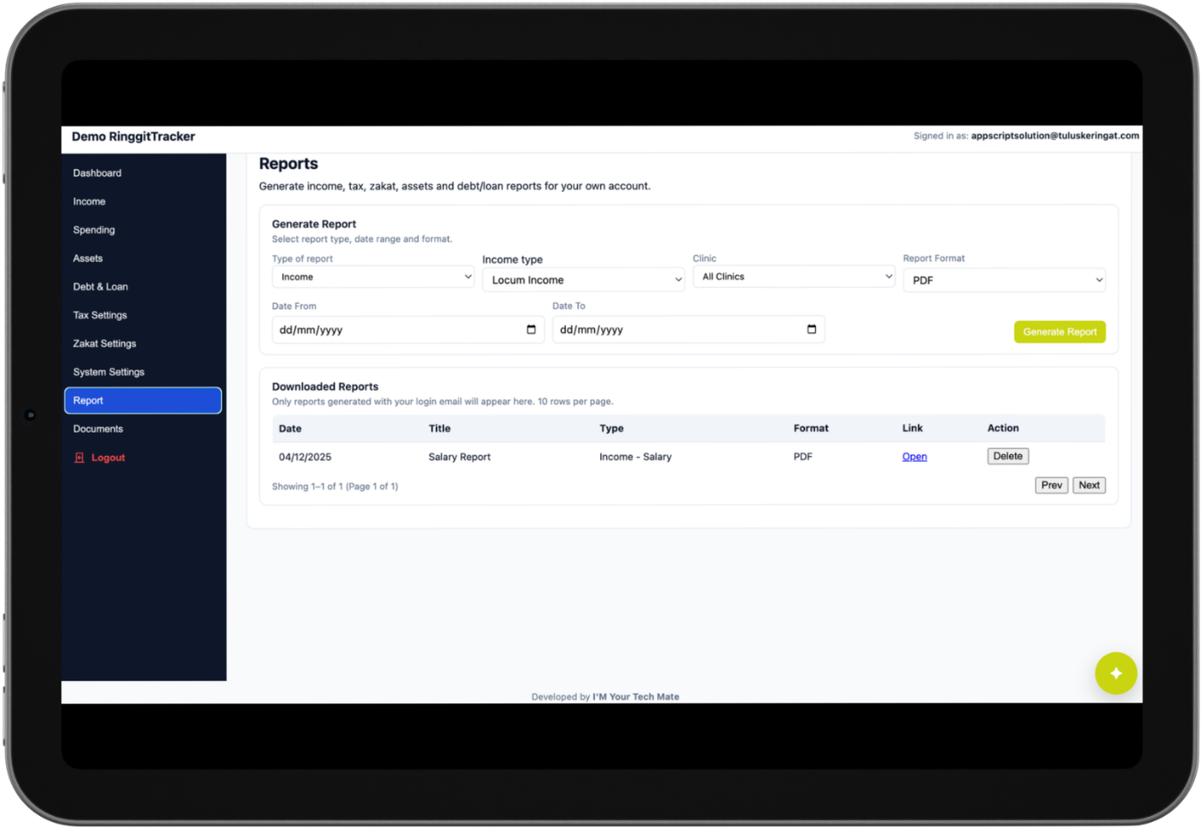Open the Income sidebar item

(90, 201)
